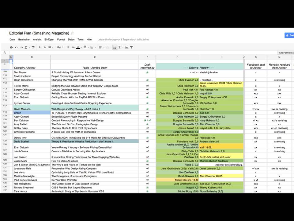Toggle the wrap text button
Screen dimensions: 294x221
pyautogui.click(x=115, y=47)
